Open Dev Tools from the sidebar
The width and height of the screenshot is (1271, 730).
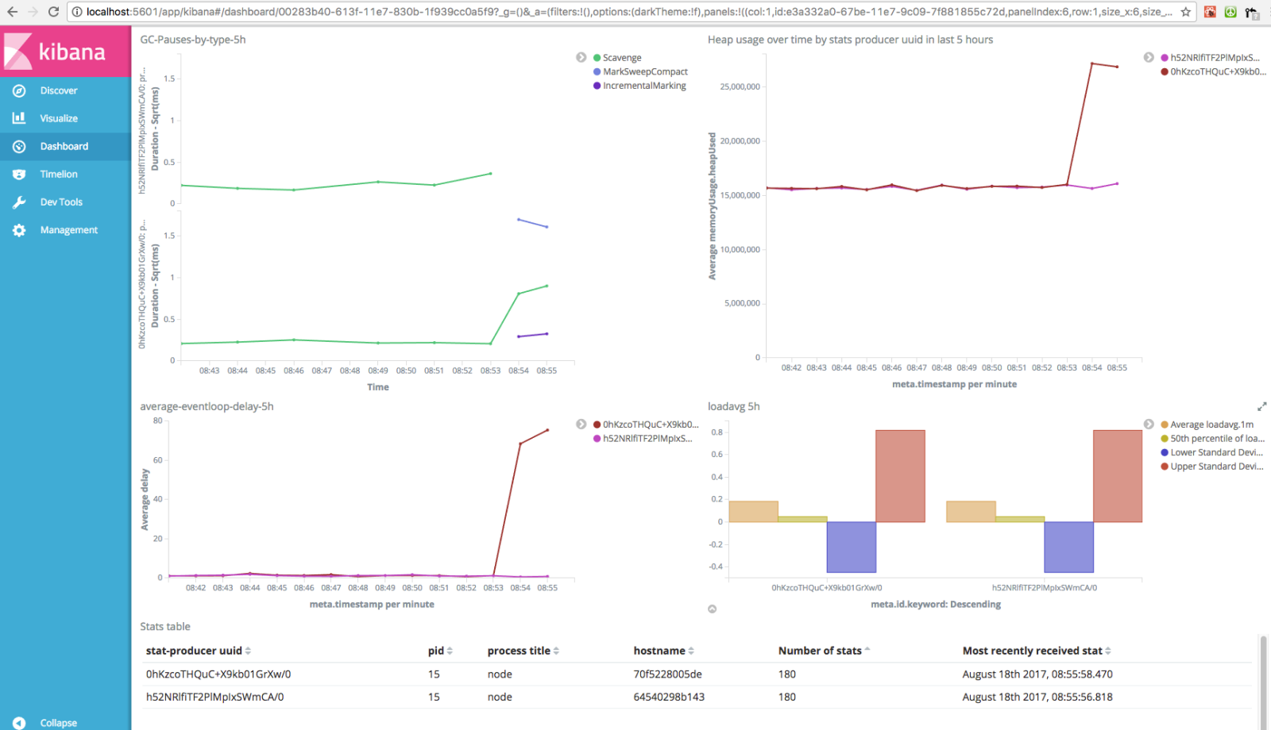point(61,202)
